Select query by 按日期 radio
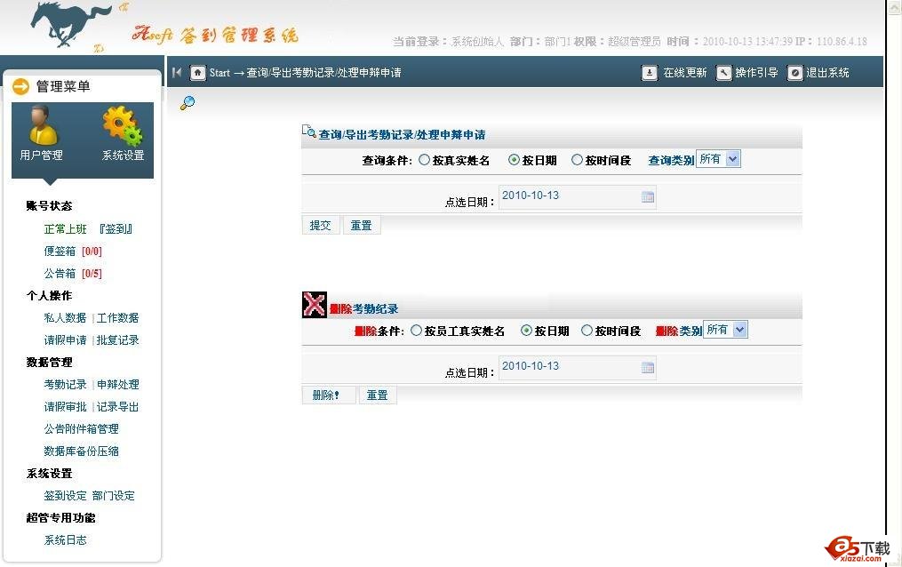The height and width of the screenshot is (567, 902). coord(514,160)
